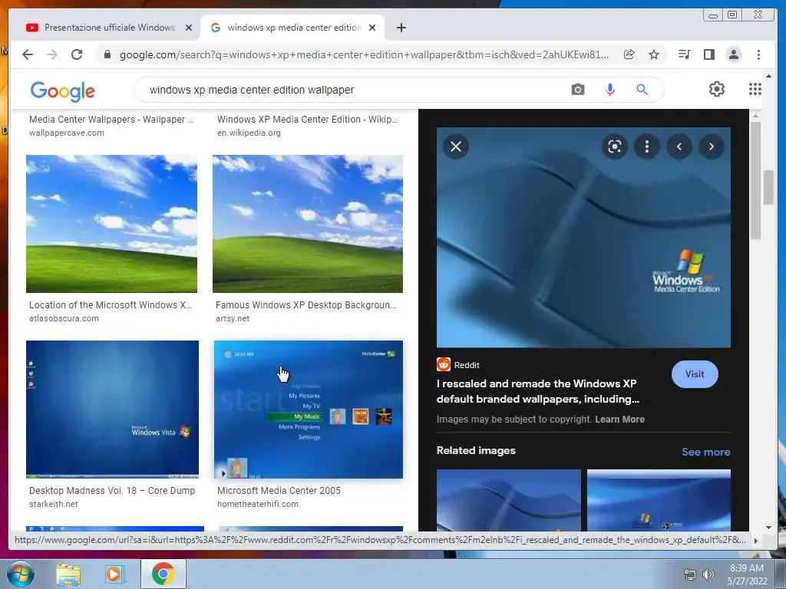The height and width of the screenshot is (589, 786).
Task: Open the media control icon in toolbar
Action: [x=684, y=54]
